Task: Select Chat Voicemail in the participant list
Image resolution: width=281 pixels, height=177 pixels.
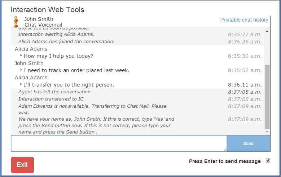Action: (43, 25)
